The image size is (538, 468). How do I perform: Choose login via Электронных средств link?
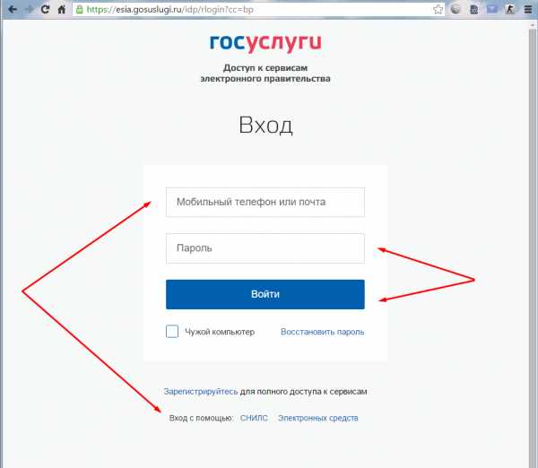point(318,418)
